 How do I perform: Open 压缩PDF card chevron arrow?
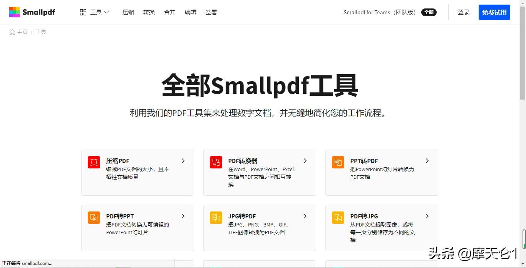pos(183,161)
